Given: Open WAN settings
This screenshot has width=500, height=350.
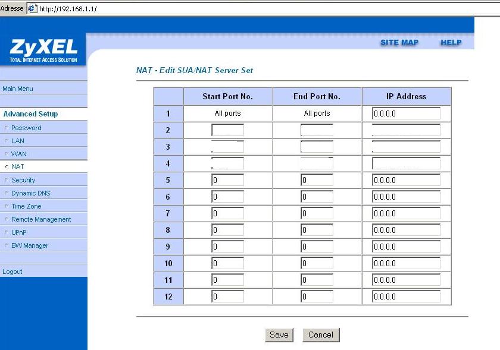Looking at the screenshot, I should click(x=19, y=154).
